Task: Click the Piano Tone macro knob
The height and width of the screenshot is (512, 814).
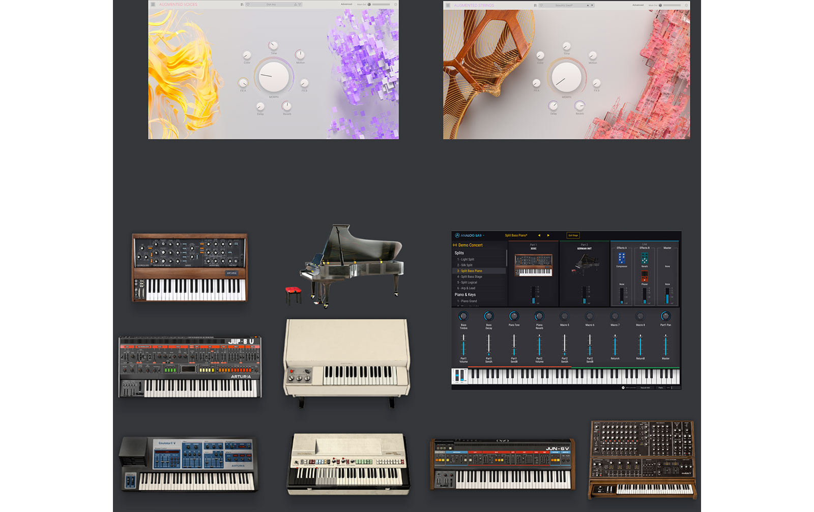Action: coord(514,316)
